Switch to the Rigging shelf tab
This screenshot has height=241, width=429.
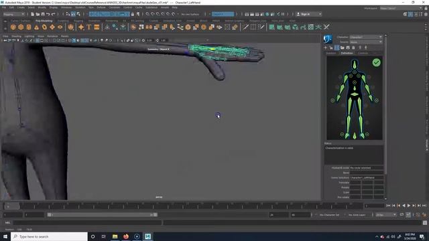click(x=78, y=21)
